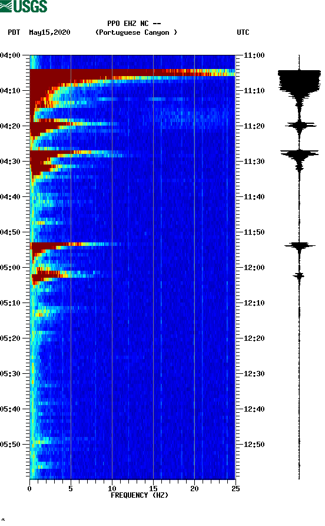This screenshot has height=526, width=325.
Task: Click the '12:40' UTC time label
Action: [254, 409]
